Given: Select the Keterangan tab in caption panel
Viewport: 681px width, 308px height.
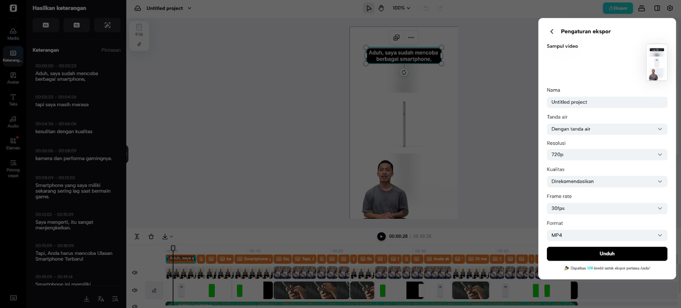Looking at the screenshot, I should tap(46, 50).
